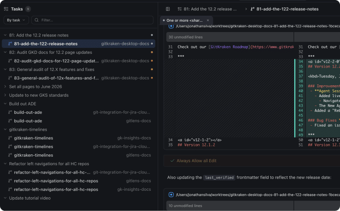The height and width of the screenshot is (211, 340).
Task: Collapse the 83: General audit of 12.X task
Action: click(x=5, y=70)
